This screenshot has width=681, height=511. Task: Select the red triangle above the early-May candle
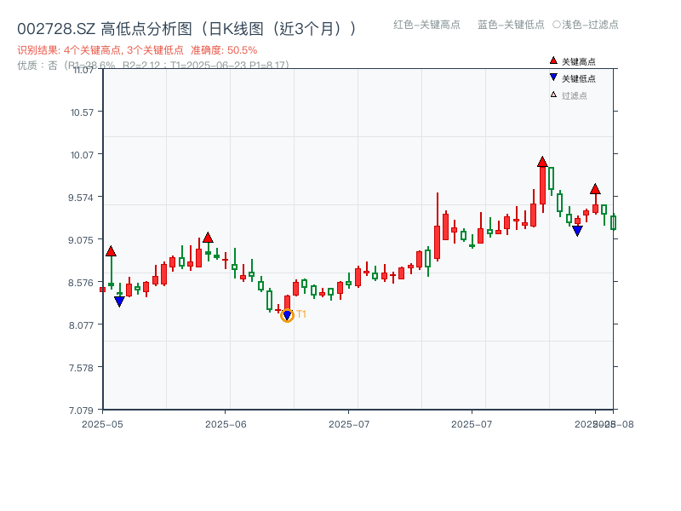[112, 249]
